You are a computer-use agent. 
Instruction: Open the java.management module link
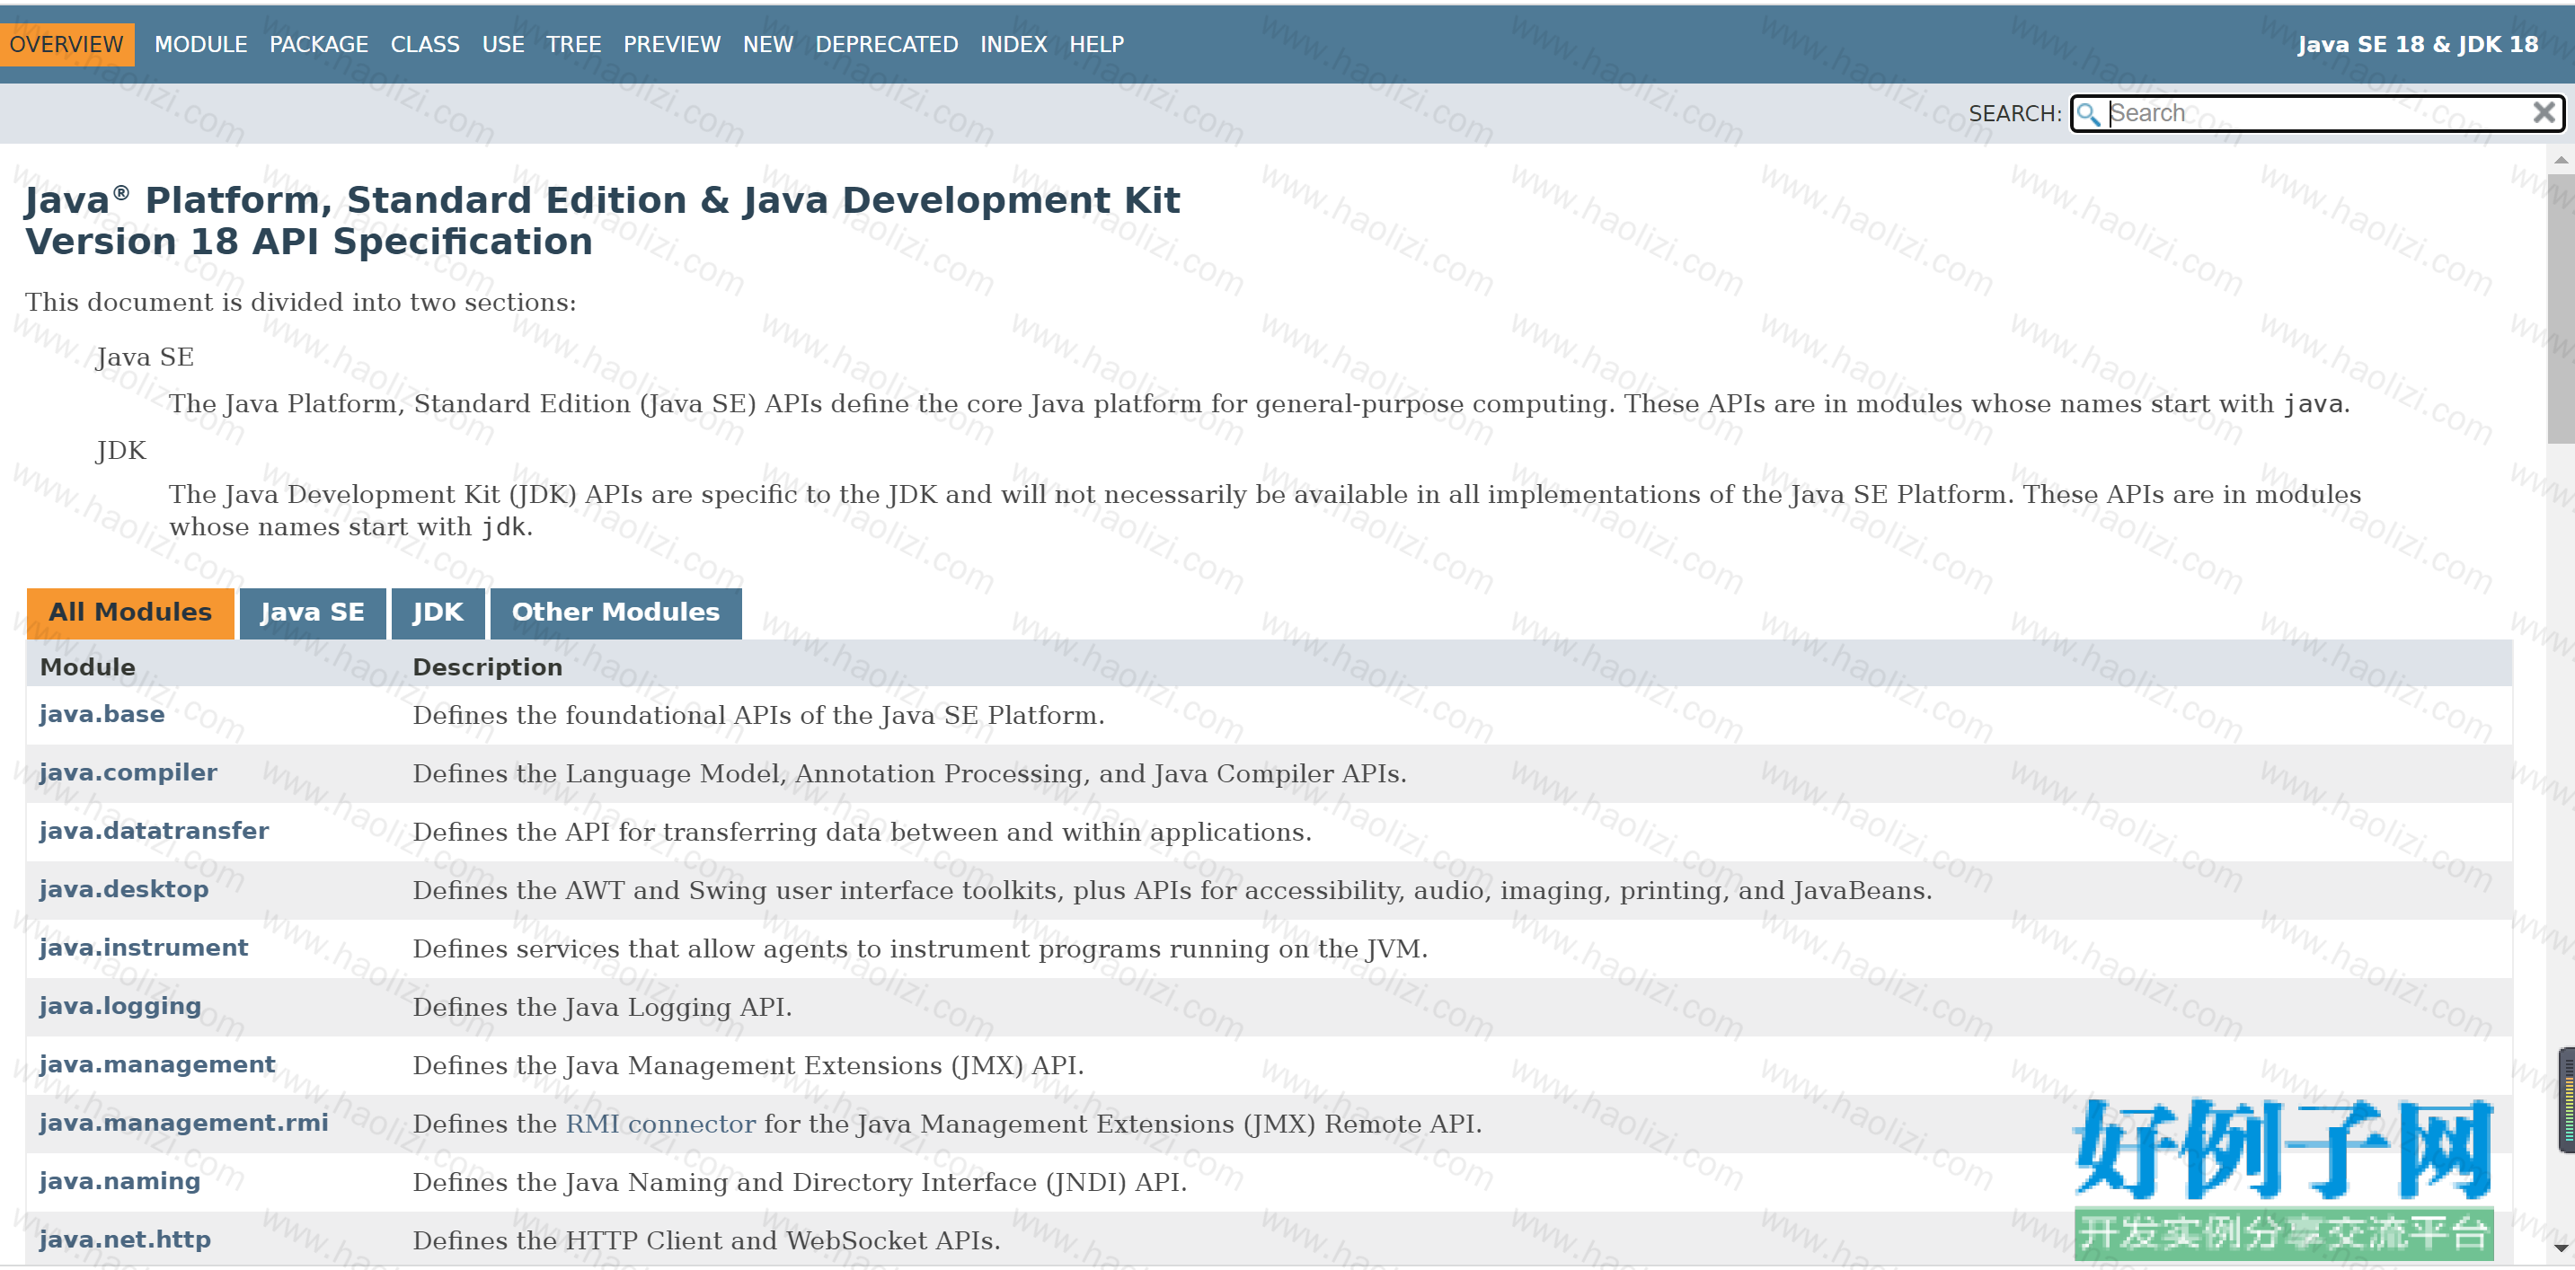pyautogui.click(x=157, y=1064)
